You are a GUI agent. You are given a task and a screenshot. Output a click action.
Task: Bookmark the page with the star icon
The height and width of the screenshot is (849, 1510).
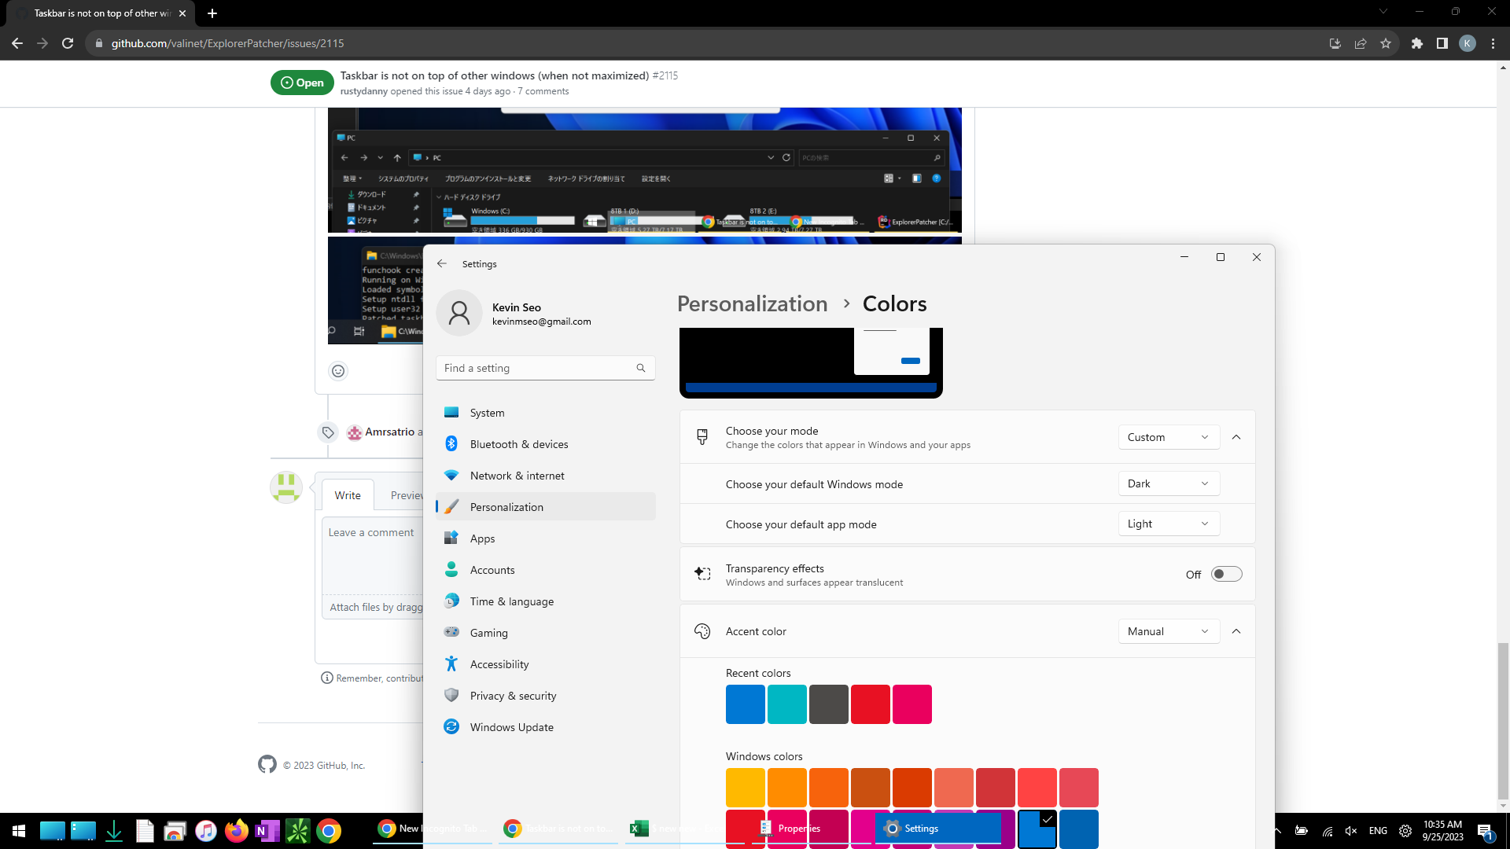[x=1387, y=43]
